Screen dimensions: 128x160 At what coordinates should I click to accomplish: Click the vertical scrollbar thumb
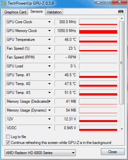pyautogui.click(x=122, y=63)
